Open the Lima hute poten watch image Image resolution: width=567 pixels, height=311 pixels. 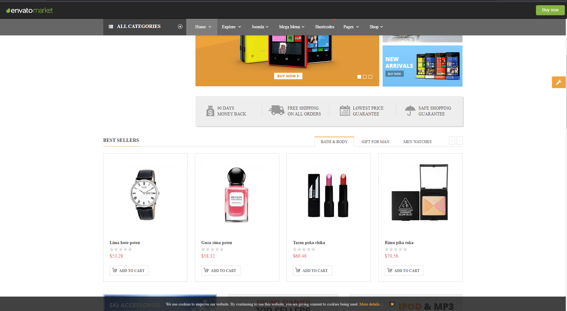(145, 195)
